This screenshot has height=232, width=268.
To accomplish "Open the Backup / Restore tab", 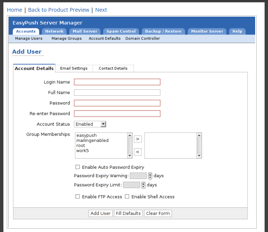I will (163, 31).
